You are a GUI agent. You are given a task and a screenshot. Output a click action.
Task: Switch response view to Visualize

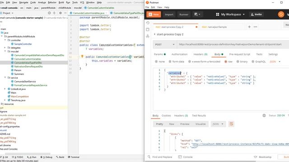point(200,124)
